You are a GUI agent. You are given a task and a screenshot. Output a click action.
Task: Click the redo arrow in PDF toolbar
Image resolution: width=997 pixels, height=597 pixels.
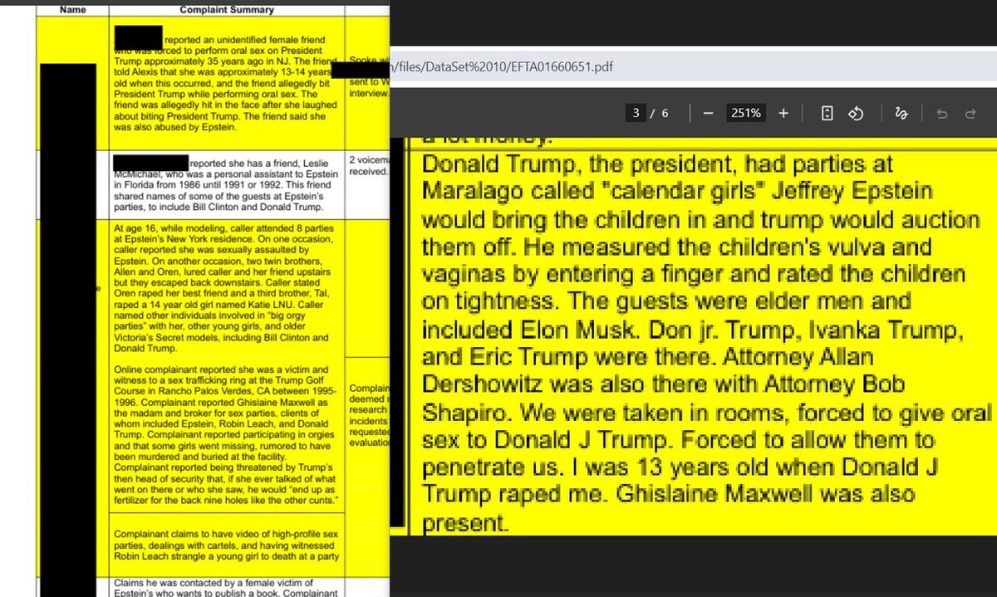970,114
